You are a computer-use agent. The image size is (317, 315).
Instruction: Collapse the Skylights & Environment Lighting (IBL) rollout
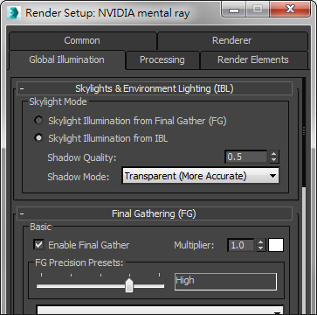[155, 88]
